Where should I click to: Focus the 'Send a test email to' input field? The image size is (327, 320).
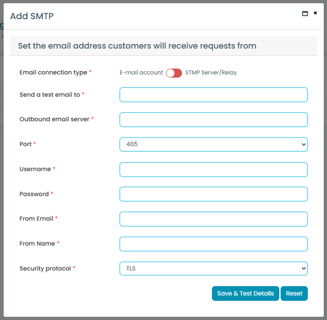(x=213, y=95)
